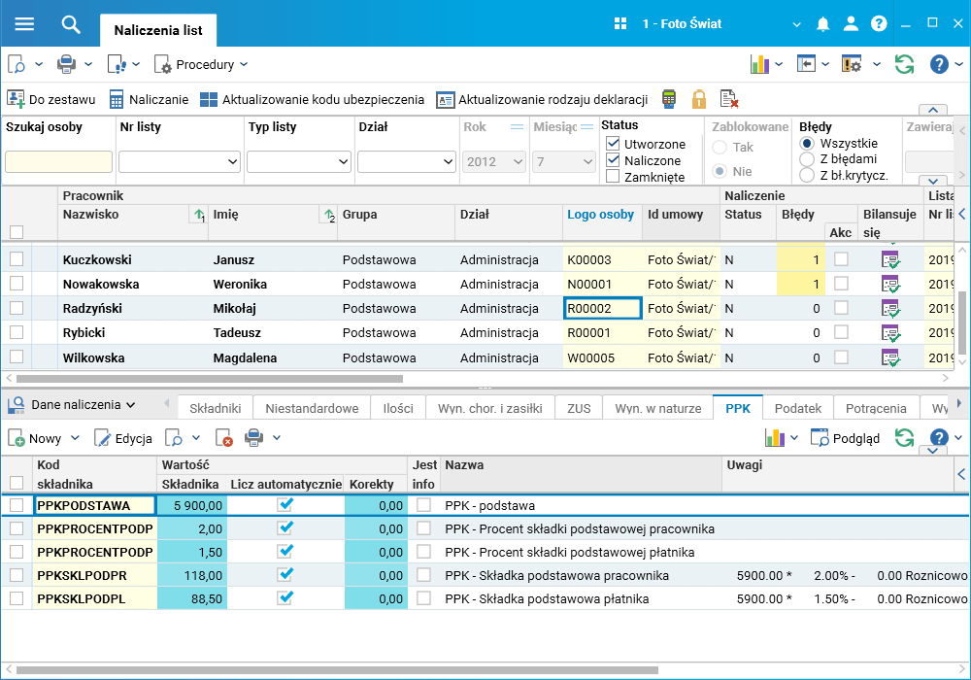Click the printer icon in top toolbar
The height and width of the screenshot is (680, 971).
pyautogui.click(x=66, y=64)
